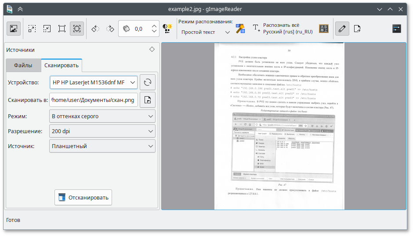Click the gImageReader app icon in title bar
This screenshot has width=413, height=236.
point(10,9)
